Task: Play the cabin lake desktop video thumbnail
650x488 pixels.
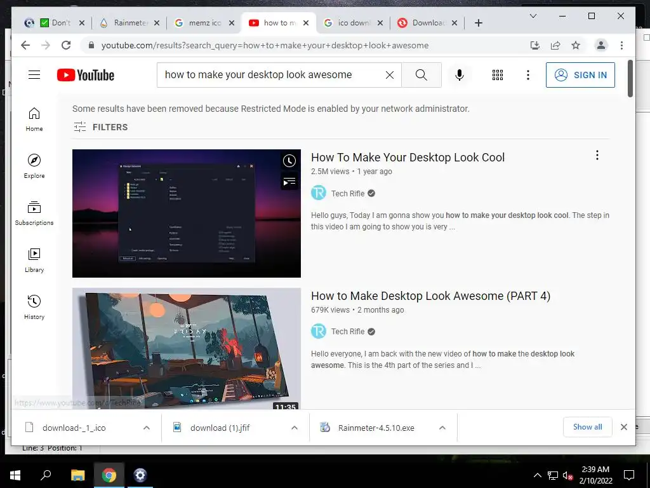Action: click(x=186, y=349)
